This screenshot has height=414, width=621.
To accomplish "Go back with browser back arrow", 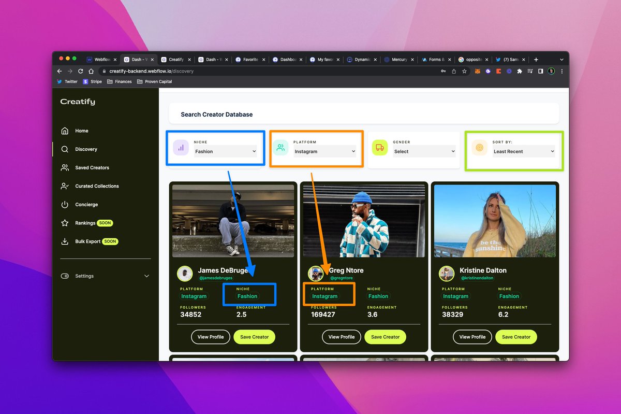I will tap(60, 71).
